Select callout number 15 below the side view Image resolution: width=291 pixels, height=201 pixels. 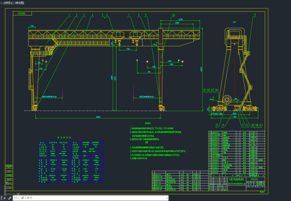pyautogui.click(x=217, y=125)
